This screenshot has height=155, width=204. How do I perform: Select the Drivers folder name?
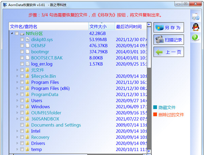pyautogui.click(x=38, y=143)
